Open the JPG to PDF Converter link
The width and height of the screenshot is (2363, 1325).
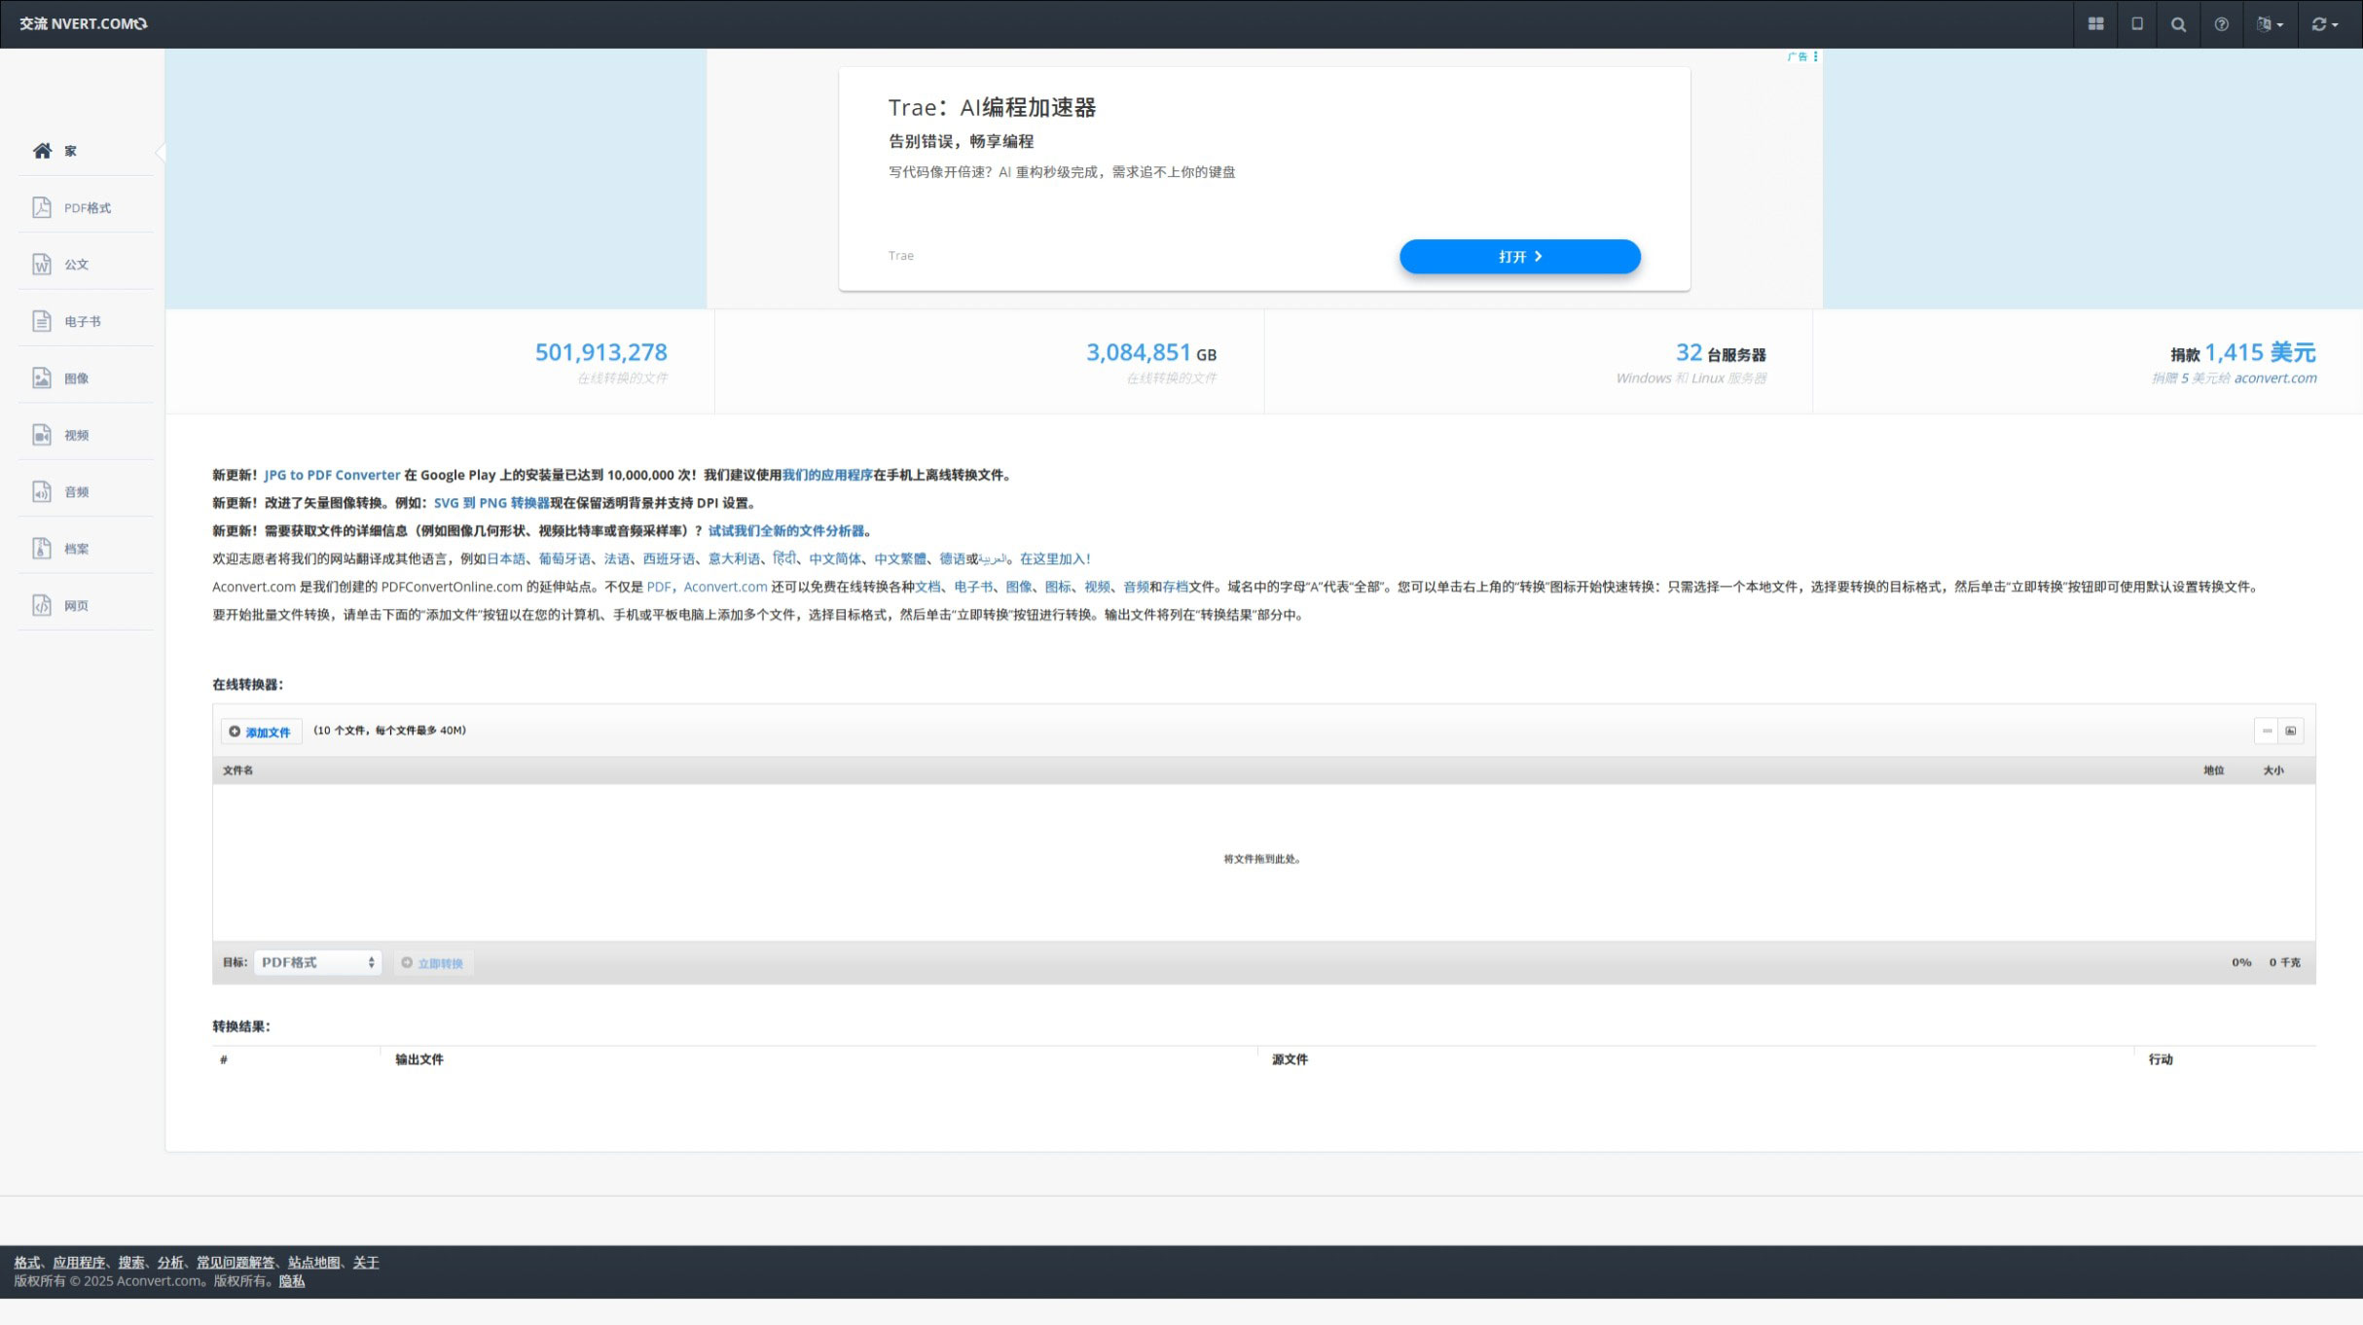(x=332, y=475)
